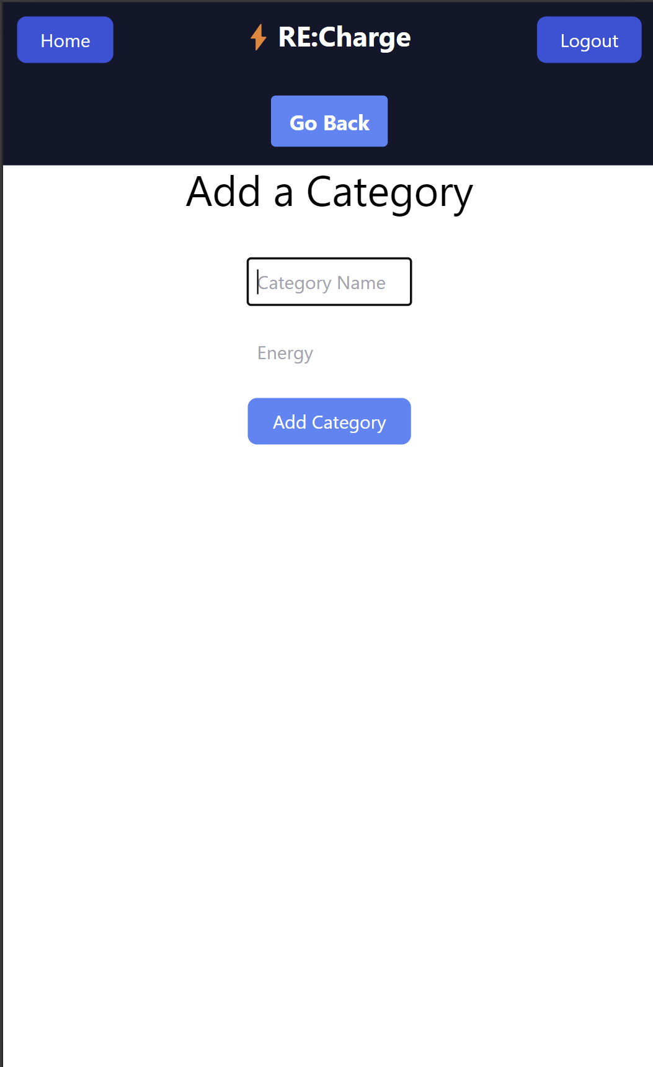Select the Energy placeholder field
653x1067 pixels.
point(329,352)
